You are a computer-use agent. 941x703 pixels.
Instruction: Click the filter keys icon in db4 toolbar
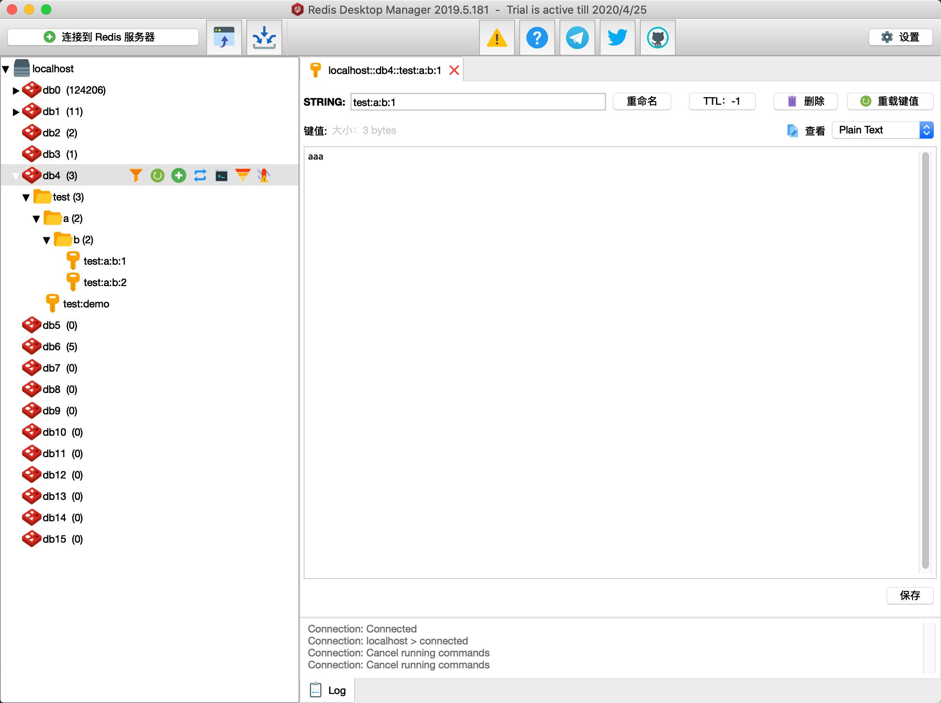click(136, 175)
